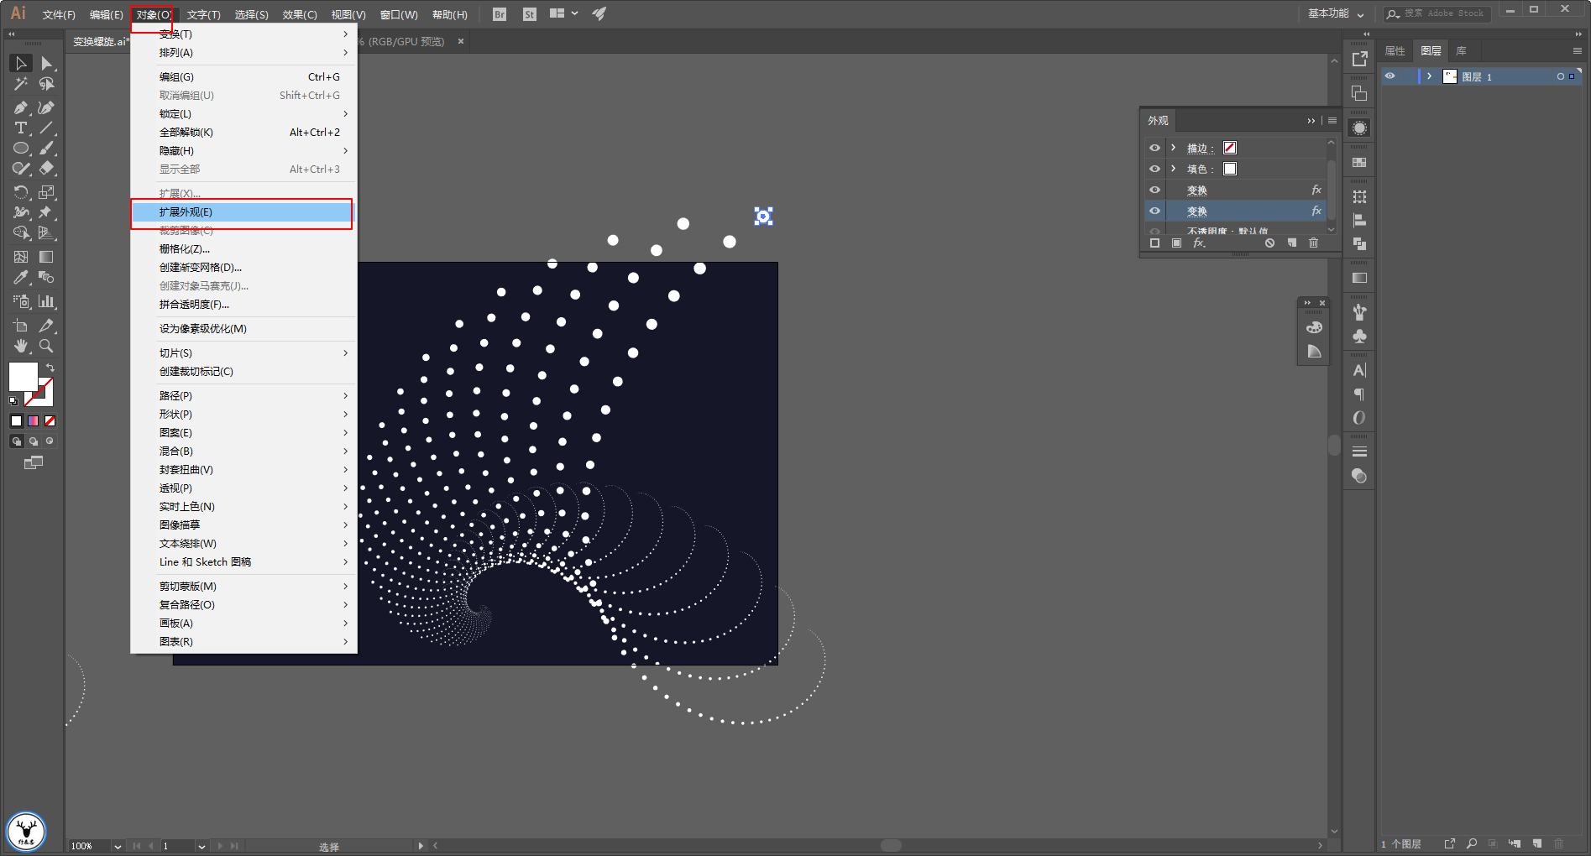Open the Character panel icon in dock
Viewport: 1591px width, 856px height.
point(1359,370)
